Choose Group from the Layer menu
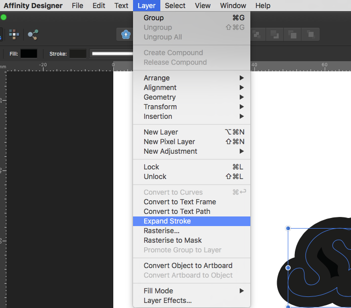 (192, 18)
